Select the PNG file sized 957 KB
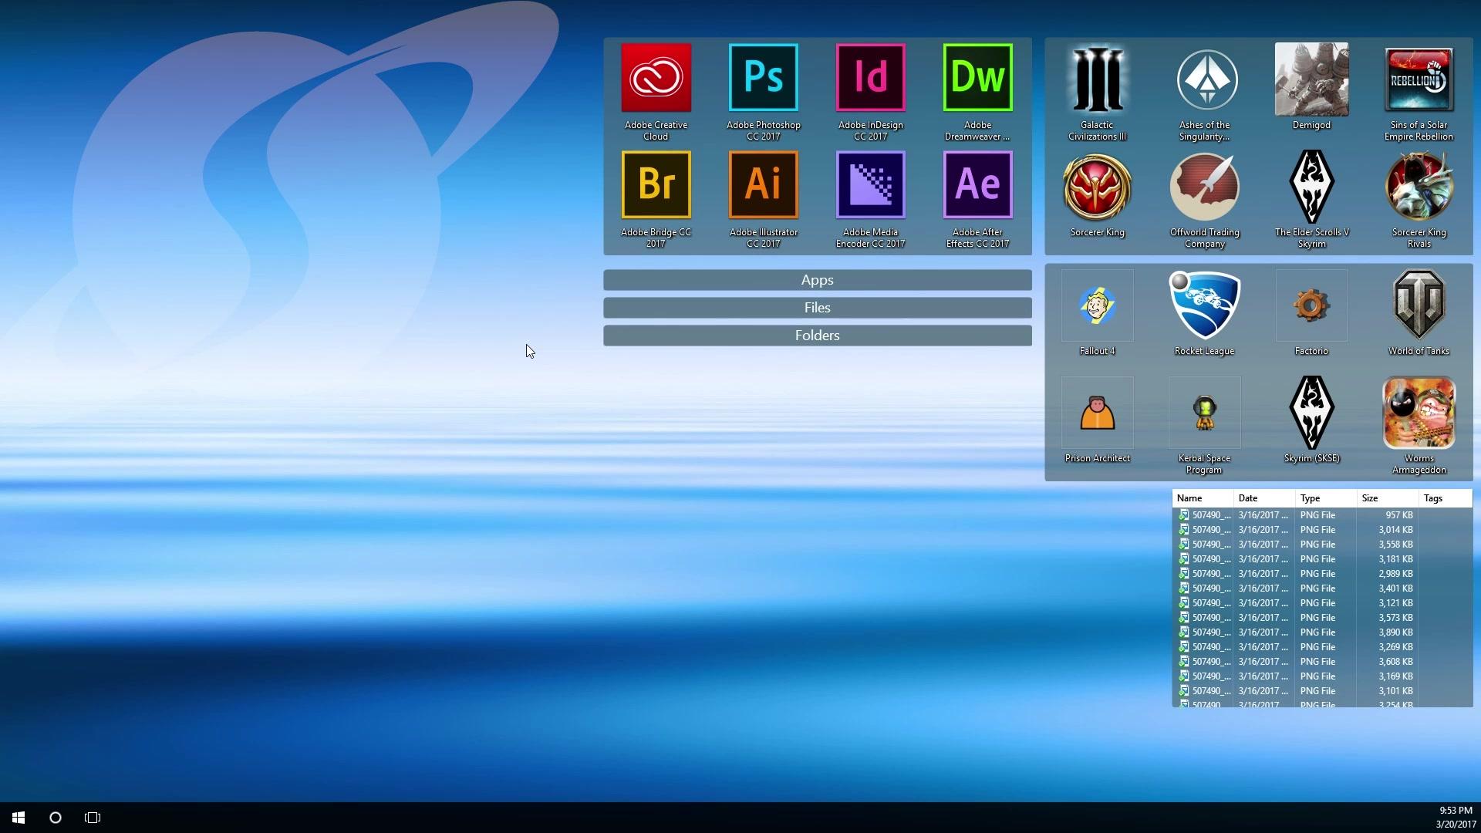This screenshot has height=833, width=1481. 1322,515
